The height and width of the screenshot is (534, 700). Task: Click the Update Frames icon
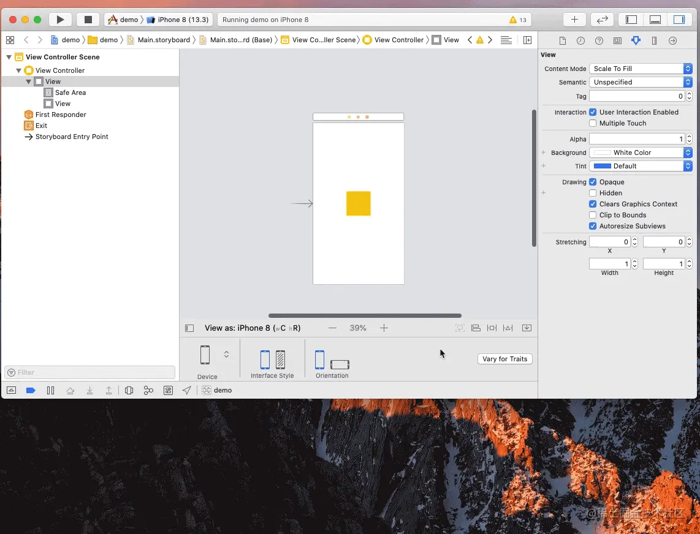[460, 328]
